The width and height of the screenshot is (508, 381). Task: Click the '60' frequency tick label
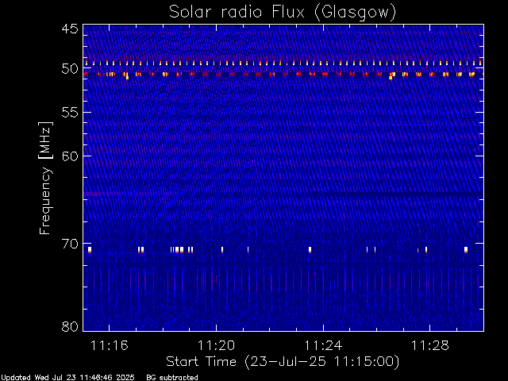coord(70,156)
